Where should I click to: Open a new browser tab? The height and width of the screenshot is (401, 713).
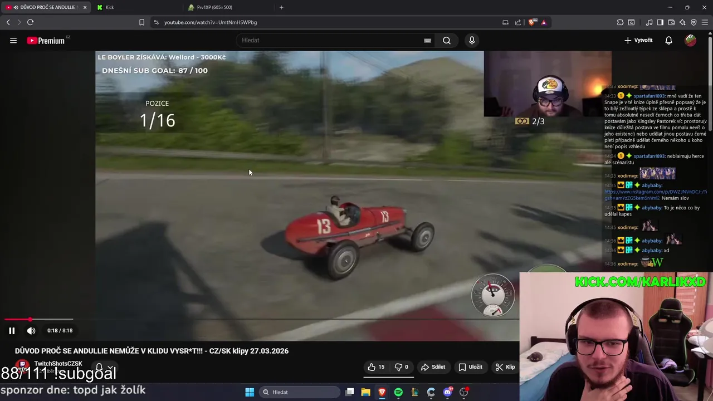281,7
